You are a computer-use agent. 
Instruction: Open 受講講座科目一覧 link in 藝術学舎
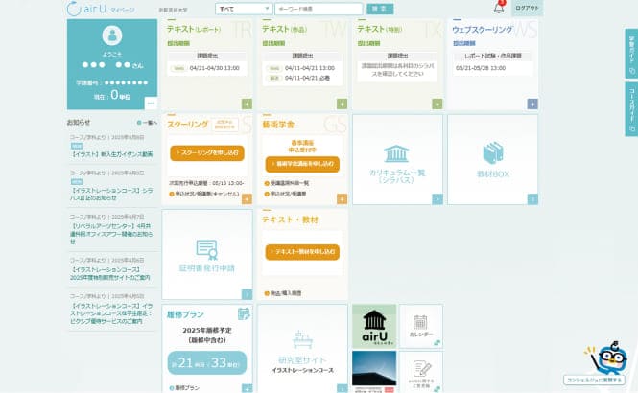click(x=287, y=183)
